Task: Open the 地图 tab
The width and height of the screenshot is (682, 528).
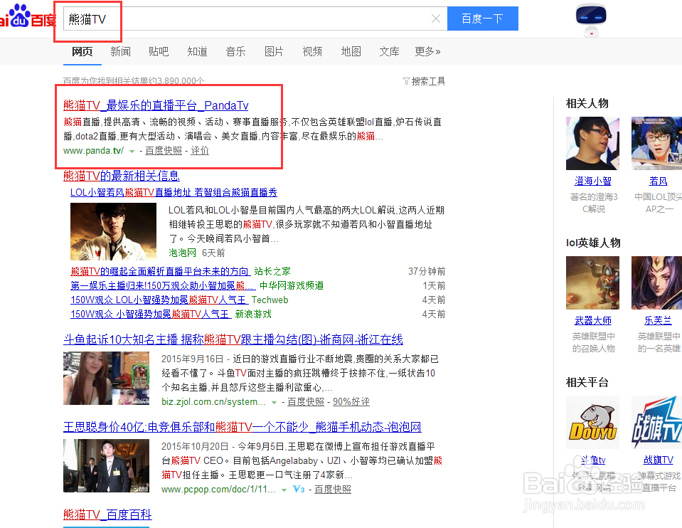Action: click(x=351, y=52)
